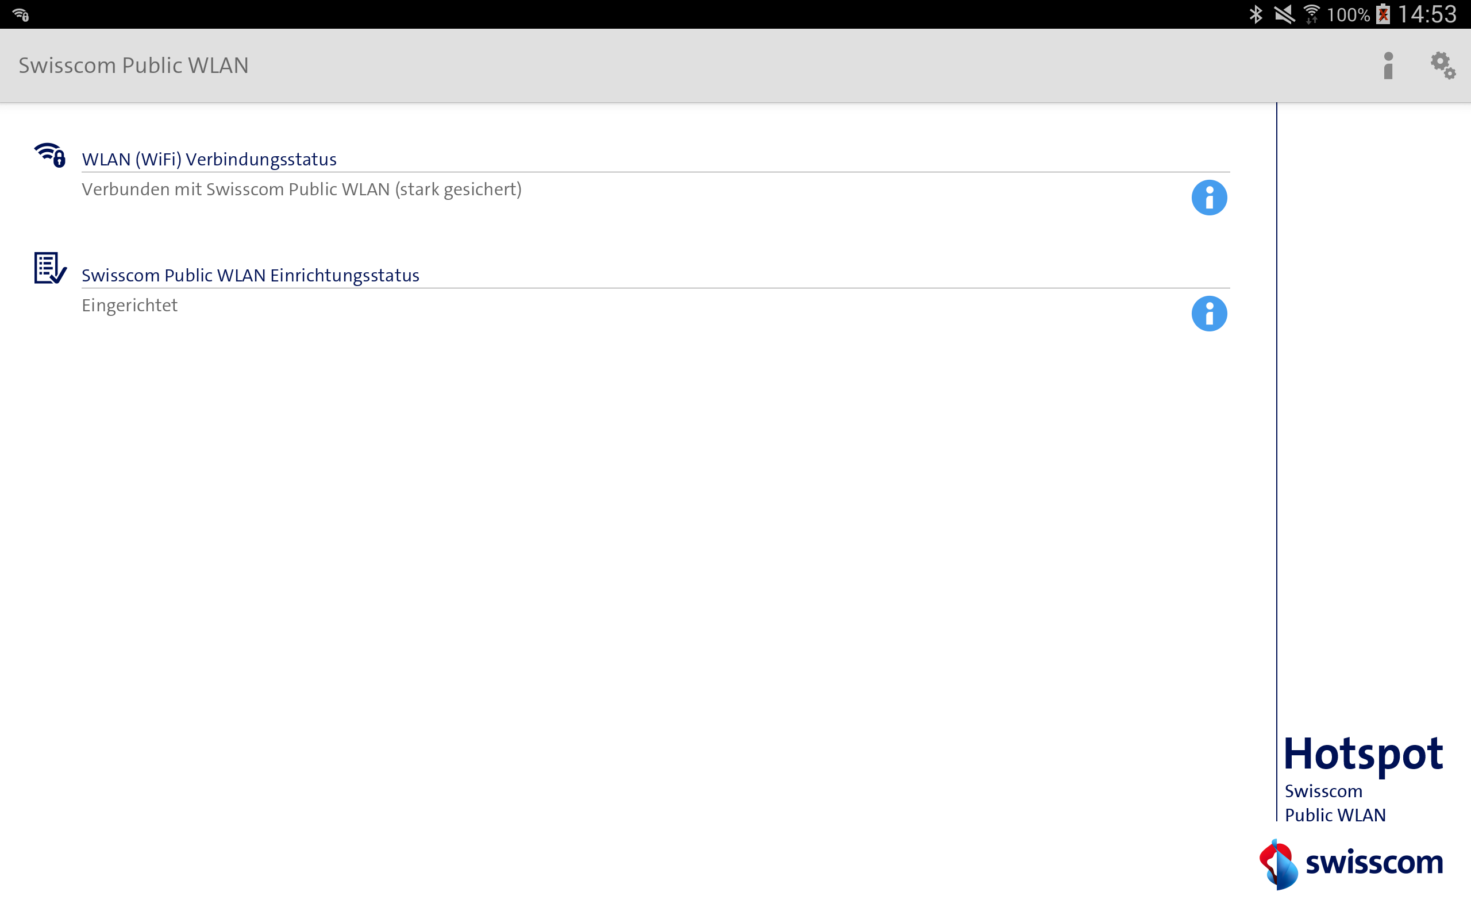Tap the WiFi signal status bar icon

click(x=1311, y=14)
